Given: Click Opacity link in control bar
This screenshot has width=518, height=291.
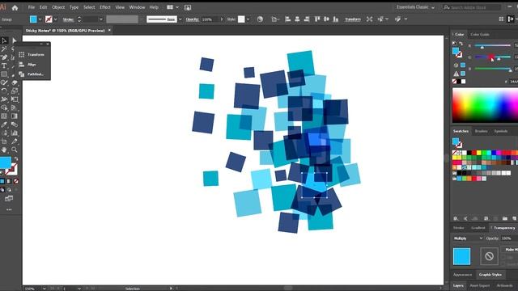Looking at the screenshot, I should point(192,19).
